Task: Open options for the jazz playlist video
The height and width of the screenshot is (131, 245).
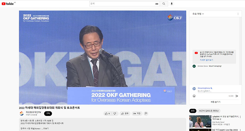Action: point(240,117)
